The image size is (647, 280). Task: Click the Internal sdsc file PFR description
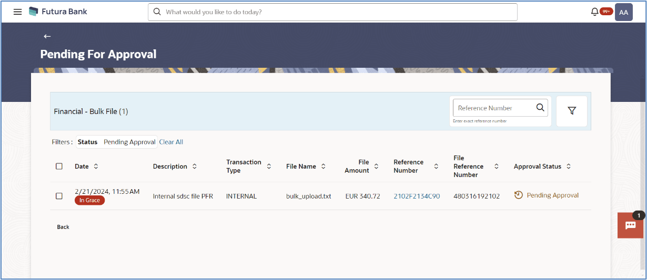[183, 196]
